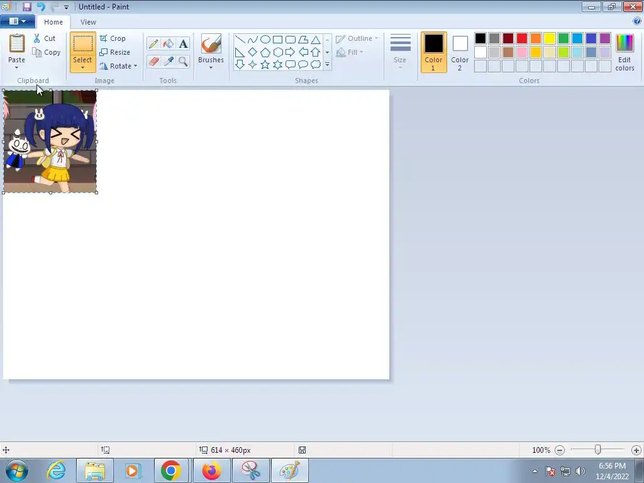This screenshot has height=483, width=644.
Task: Open Edit colors dialog
Action: click(625, 52)
